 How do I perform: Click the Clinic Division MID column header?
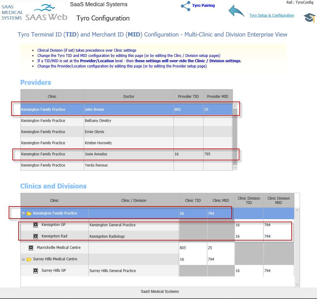(279, 201)
